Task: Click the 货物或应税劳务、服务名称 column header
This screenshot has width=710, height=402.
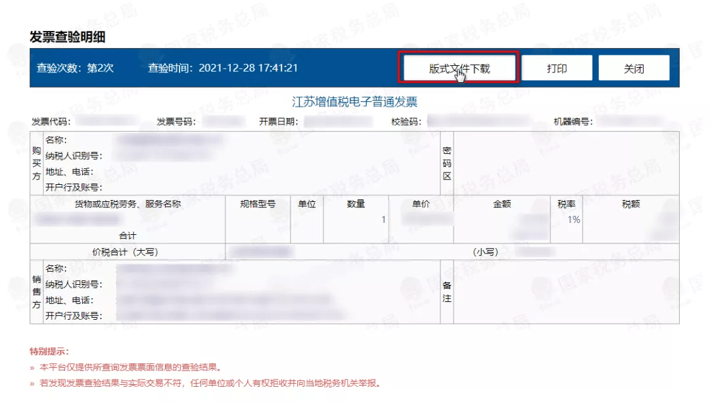Action: pos(128,204)
